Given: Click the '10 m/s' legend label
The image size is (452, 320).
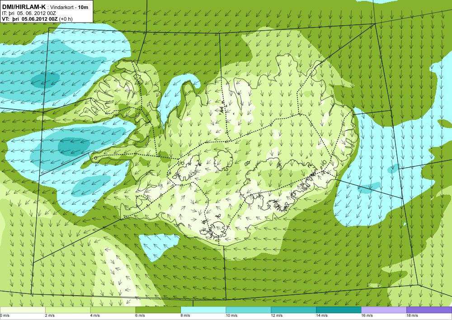Looking at the screenshot, I should [232, 315].
